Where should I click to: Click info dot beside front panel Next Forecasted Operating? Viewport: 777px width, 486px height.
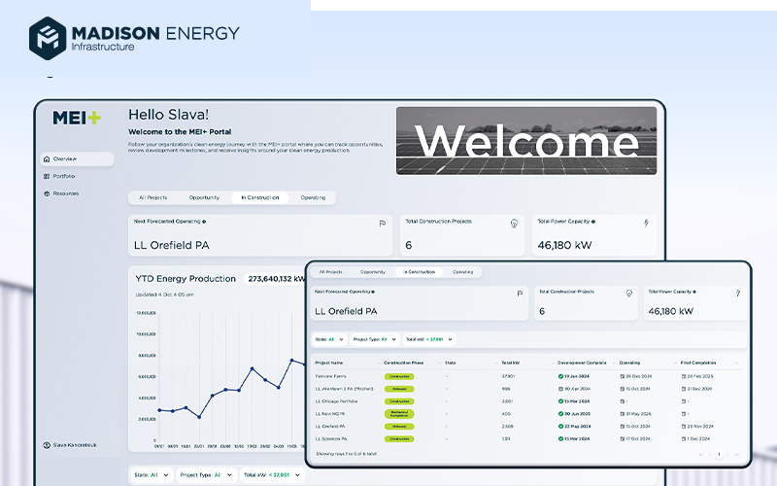pos(373,292)
